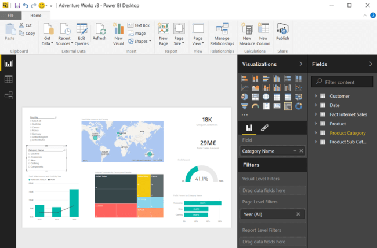Open the Relationships view in left sidebar

[x=9, y=95]
